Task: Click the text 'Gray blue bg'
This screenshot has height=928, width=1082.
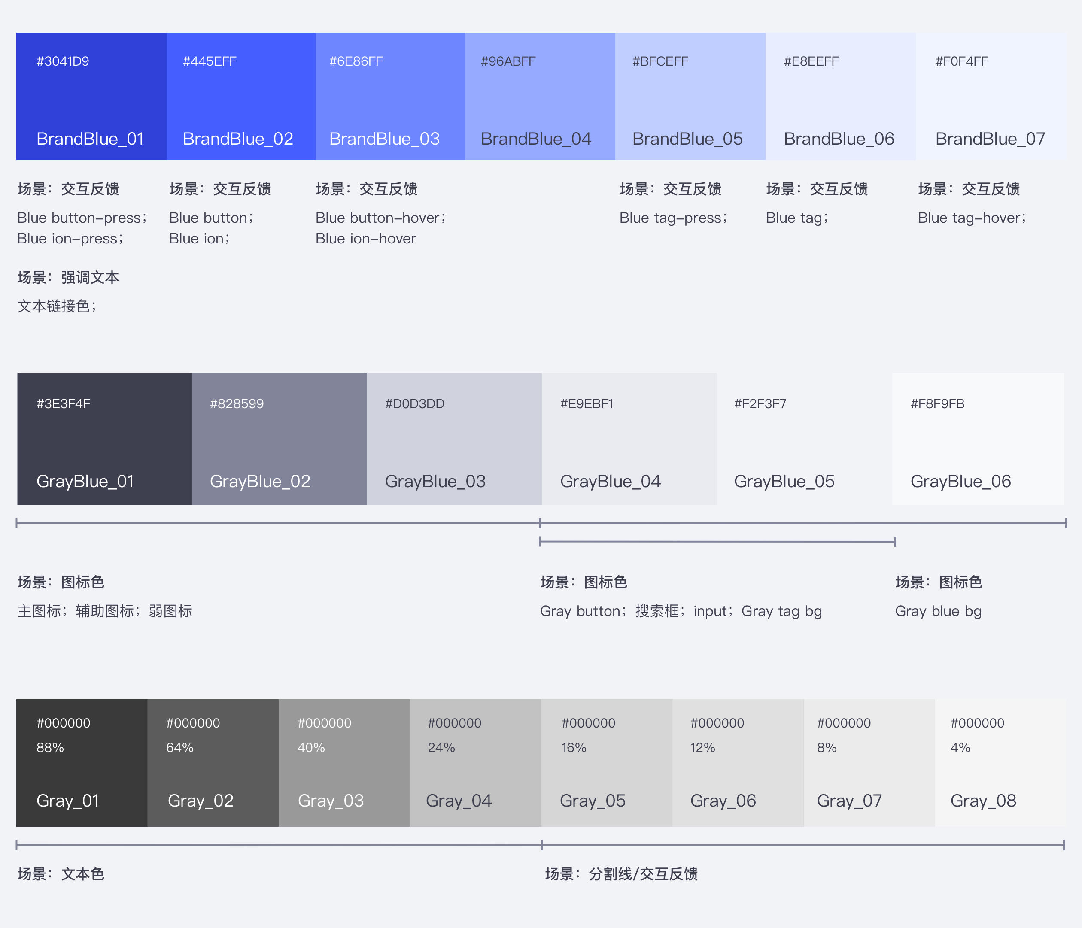Action: pyautogui.click(x=939, y=611)
